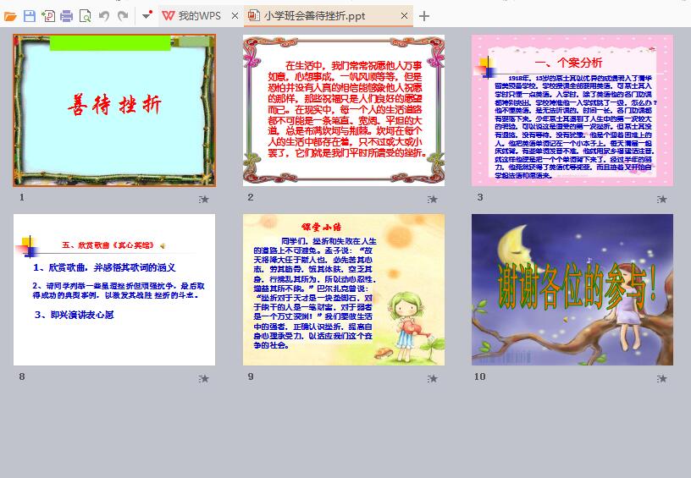
Task: Select slide 1 titled 善待挫折
Action: 114,110
